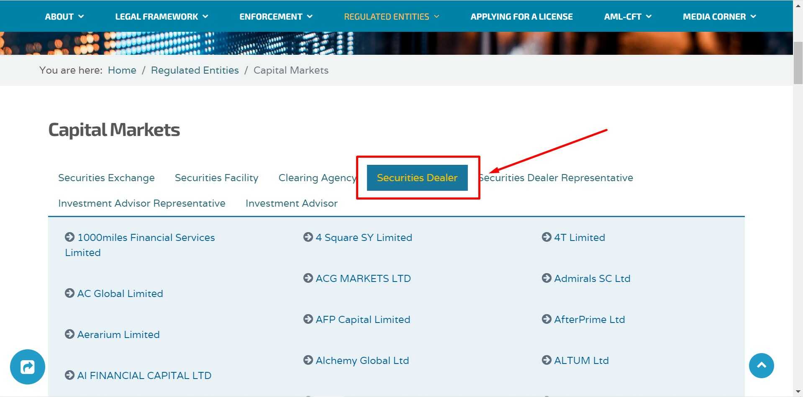This screenshot has width=803, height=397.
Task: Open the Clearing Agency tab
Action: [x=317, y=178]
